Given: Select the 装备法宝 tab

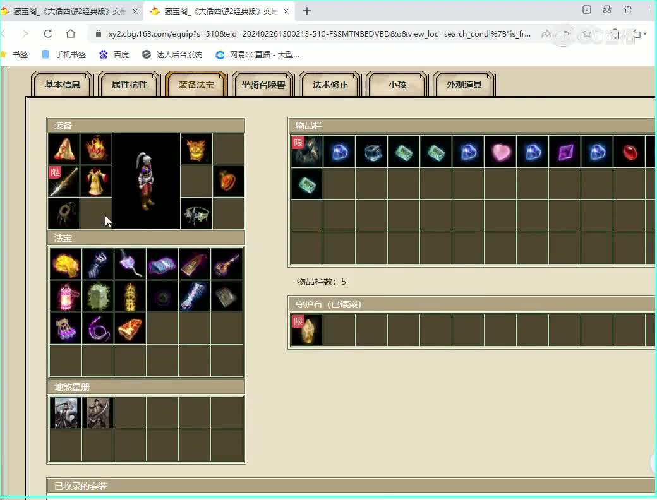Looking at the screenshot, I should (x=196, y=84).
